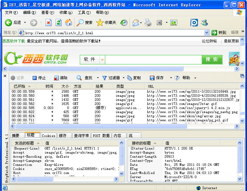This screenshot has width=247, height=191.
Task: Stop HttpWatch capture with 停止 button
Action: coord(39,78)
